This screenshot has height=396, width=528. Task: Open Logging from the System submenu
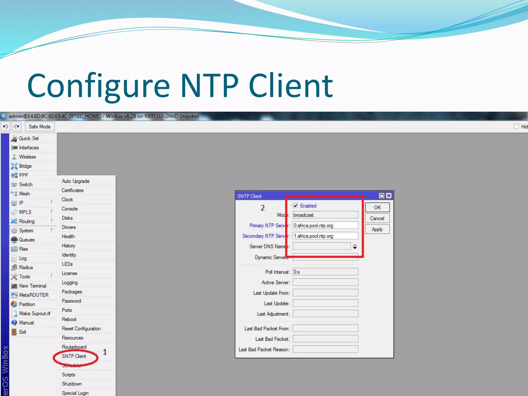70,283
